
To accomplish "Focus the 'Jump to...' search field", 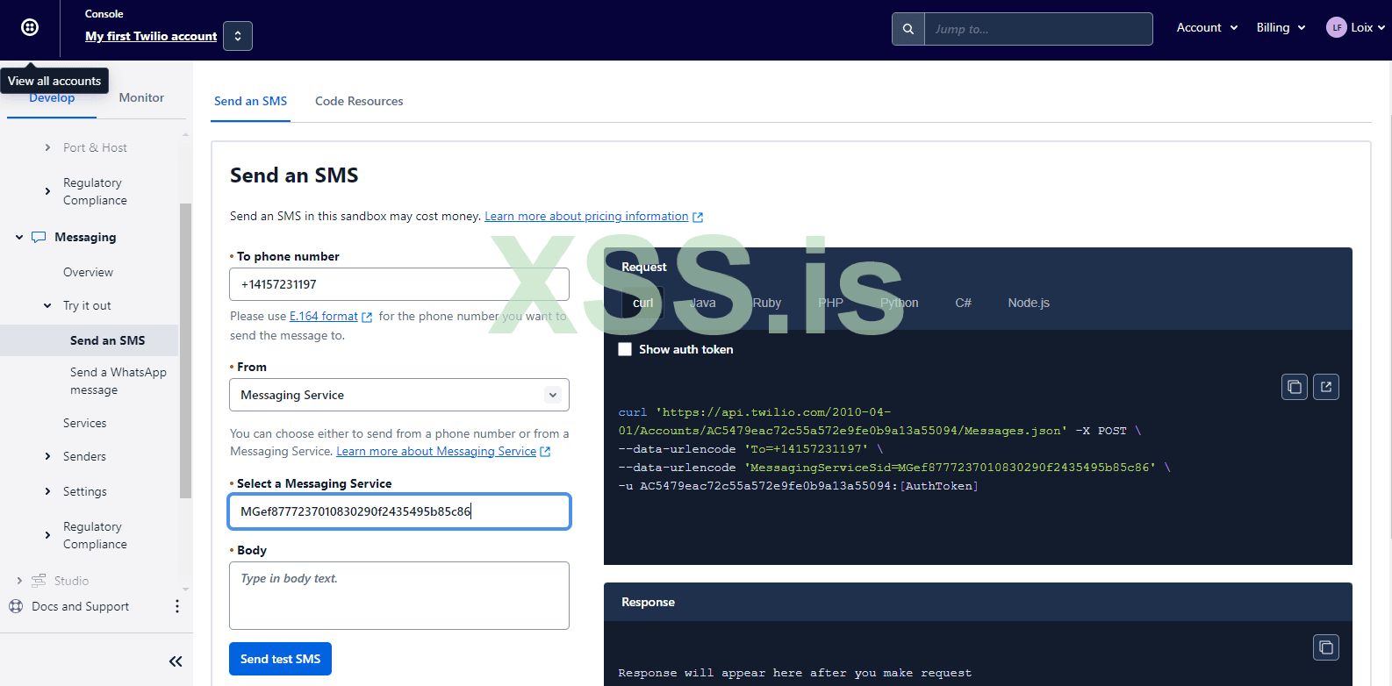I will [x=1038, y=29].
